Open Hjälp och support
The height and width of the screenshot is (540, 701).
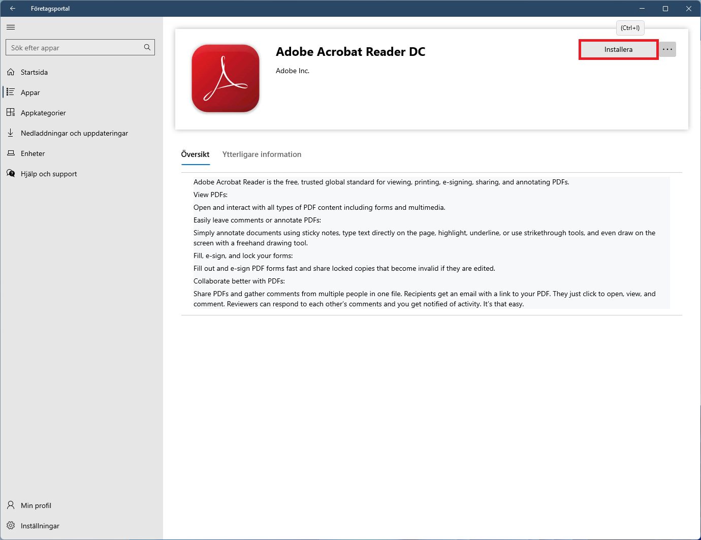pyautogui.click(x=82, y=174)
